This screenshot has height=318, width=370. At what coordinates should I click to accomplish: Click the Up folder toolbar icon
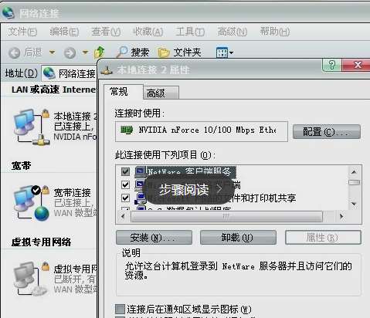[x=100, y=52]
